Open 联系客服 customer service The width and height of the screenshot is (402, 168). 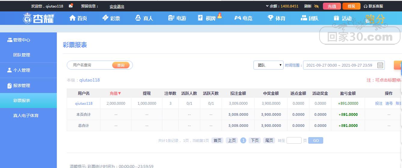pos(376,6)
